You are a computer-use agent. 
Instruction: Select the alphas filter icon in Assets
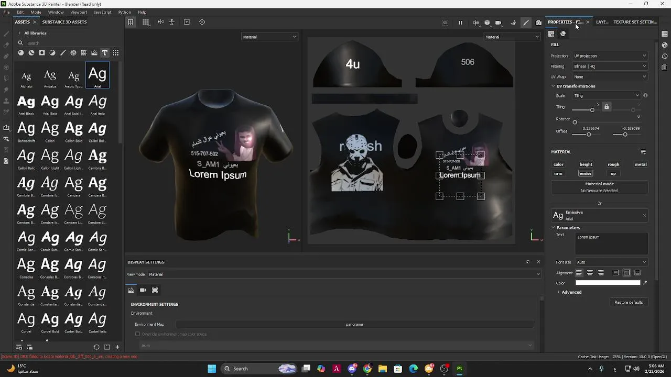(x=73, y=53)
